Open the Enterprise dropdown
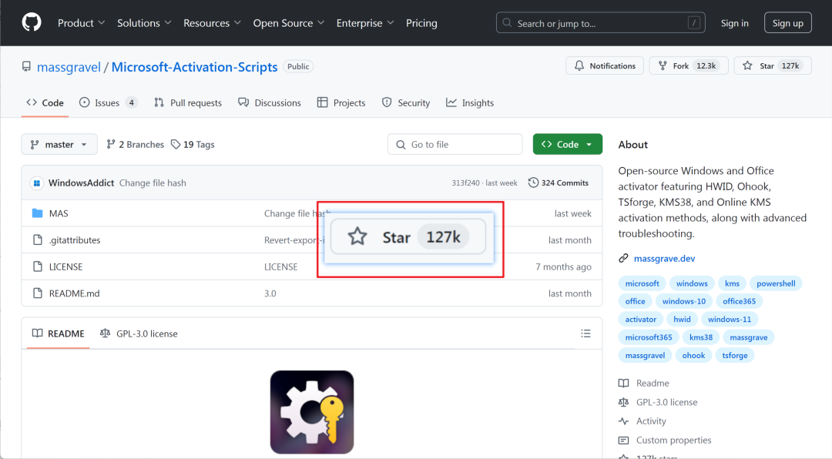 (x=364, y=23)
